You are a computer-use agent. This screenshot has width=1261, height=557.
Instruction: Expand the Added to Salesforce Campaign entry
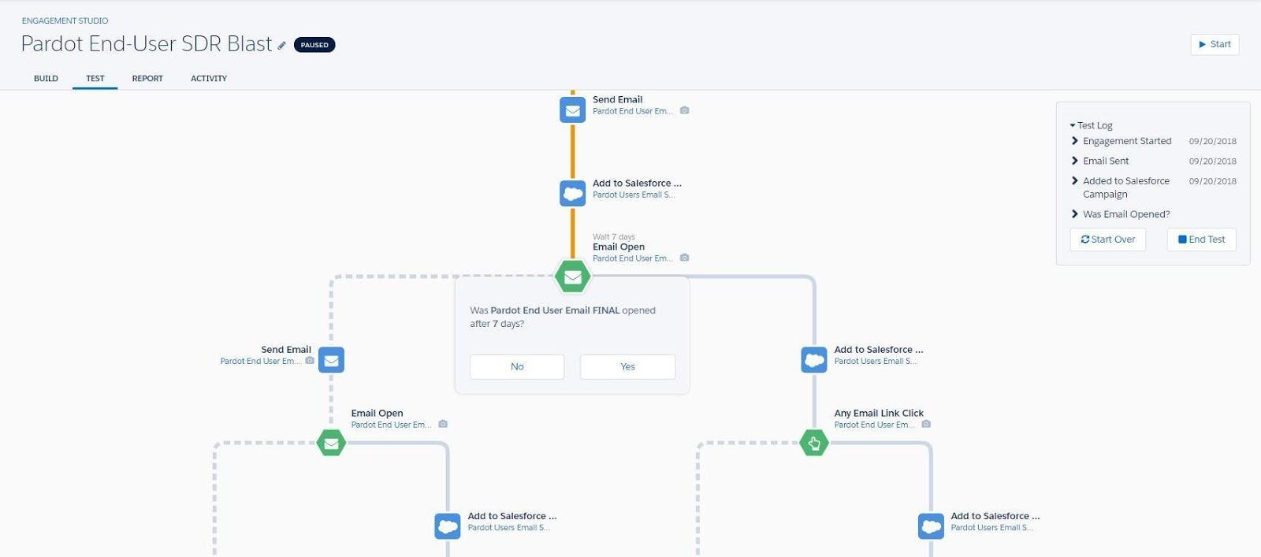click(x=1075, y=180)
